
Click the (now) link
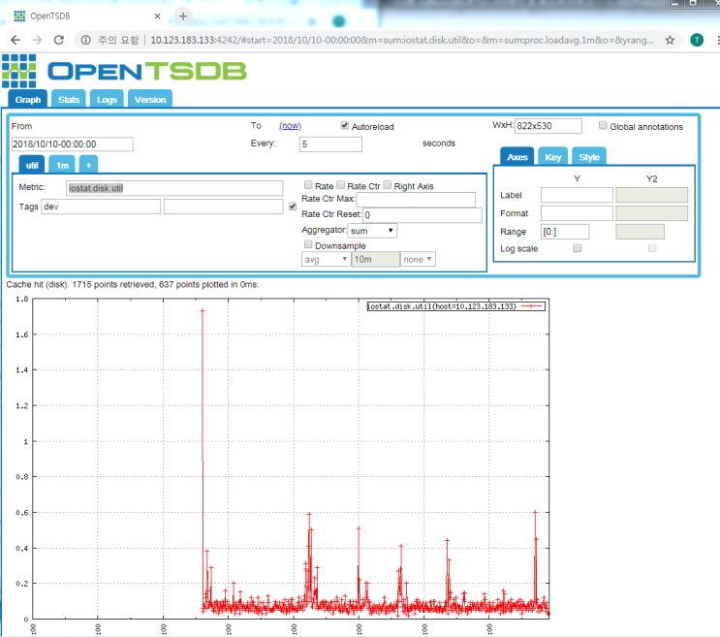pos(290,126)
